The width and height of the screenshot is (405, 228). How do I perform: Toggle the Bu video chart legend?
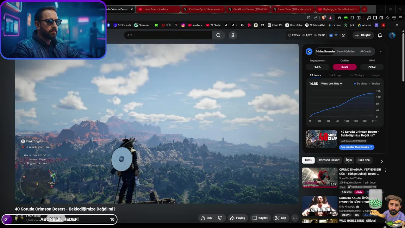pyautogui.click(x=361, y=84)
